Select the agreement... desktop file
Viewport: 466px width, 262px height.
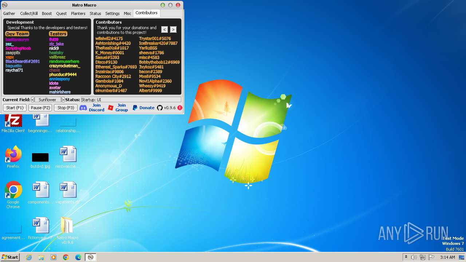click(x=13, y=231)
